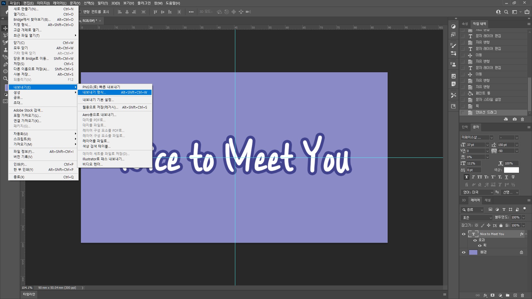
Task: Hide the Nice to Meet You layer
Action: click(464, 234)
